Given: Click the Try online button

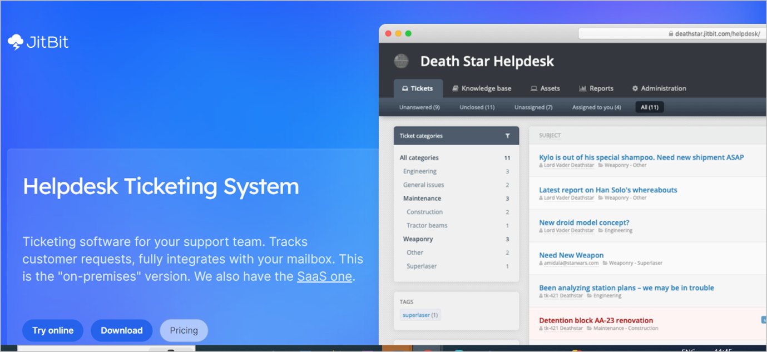Looking at the screenshot, I should pyautogui.click(x=53, y=330).
